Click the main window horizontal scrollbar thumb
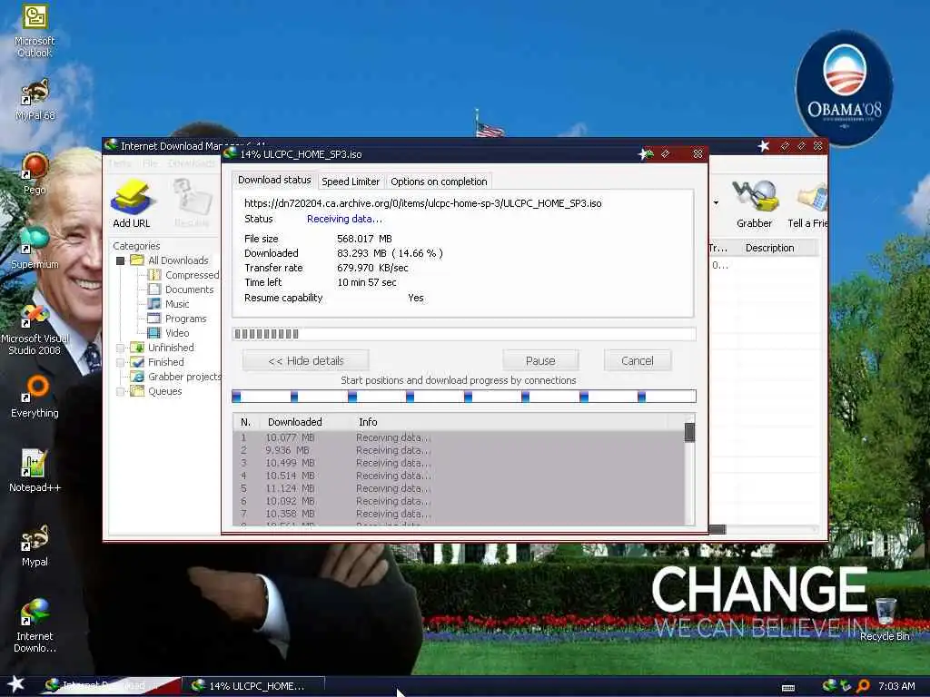 pos(717,529)
